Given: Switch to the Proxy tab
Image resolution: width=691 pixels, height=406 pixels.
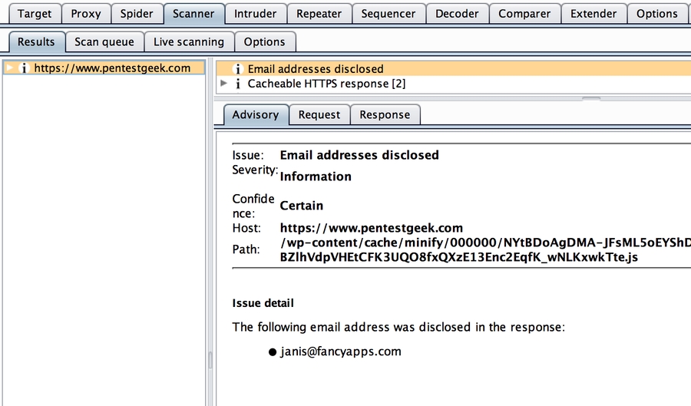Looking at the screenshot, I should coord(86,14).
